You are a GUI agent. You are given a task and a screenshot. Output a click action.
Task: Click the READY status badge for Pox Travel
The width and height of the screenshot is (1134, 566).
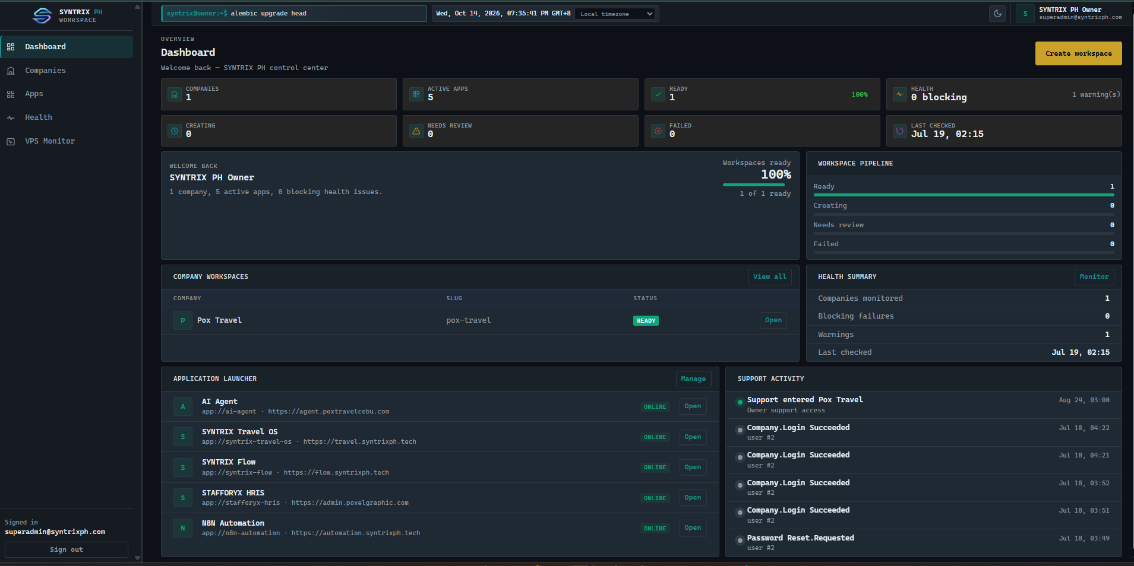pyautogui.click(x=646, y=321)
